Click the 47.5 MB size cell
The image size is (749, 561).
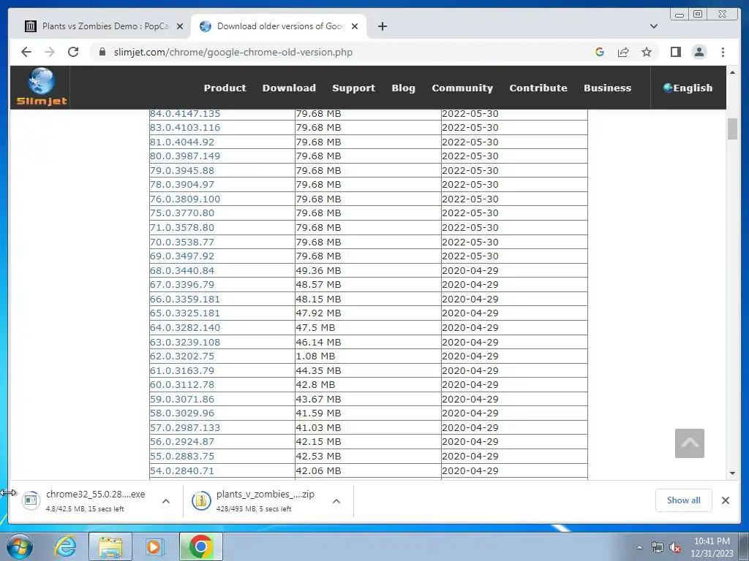[368, 328]
